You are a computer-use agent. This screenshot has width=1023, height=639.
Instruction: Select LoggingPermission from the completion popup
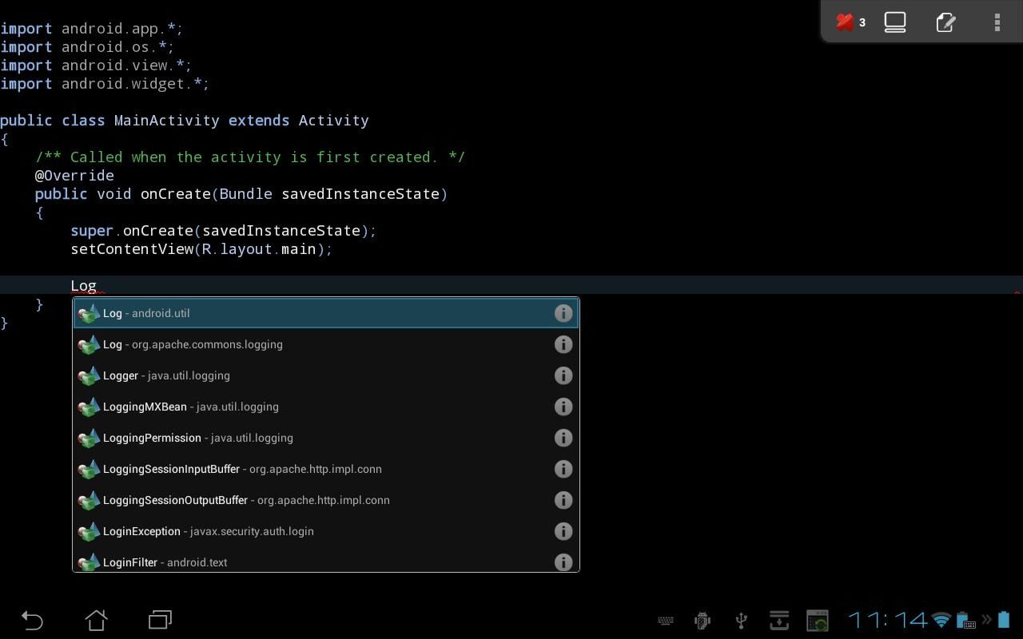click(x=240, y=438)
